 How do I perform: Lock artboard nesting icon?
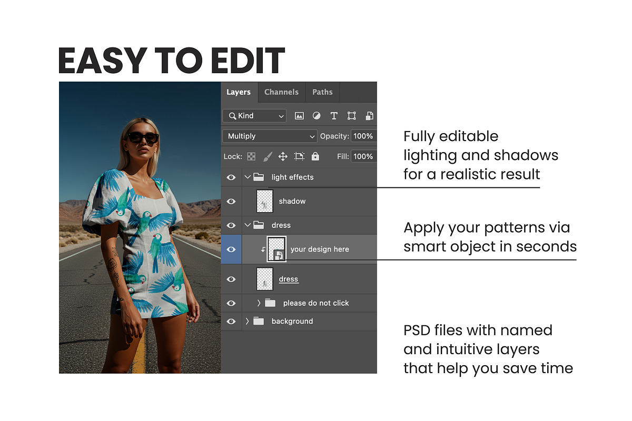click(x=299, y=156)
